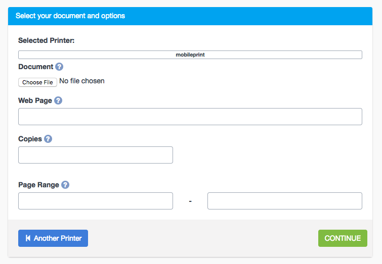Image resolution: width=382 pixels, height=264 pixels.
Task: Go back using Another Printer button
Action: [x=53, y=238]
